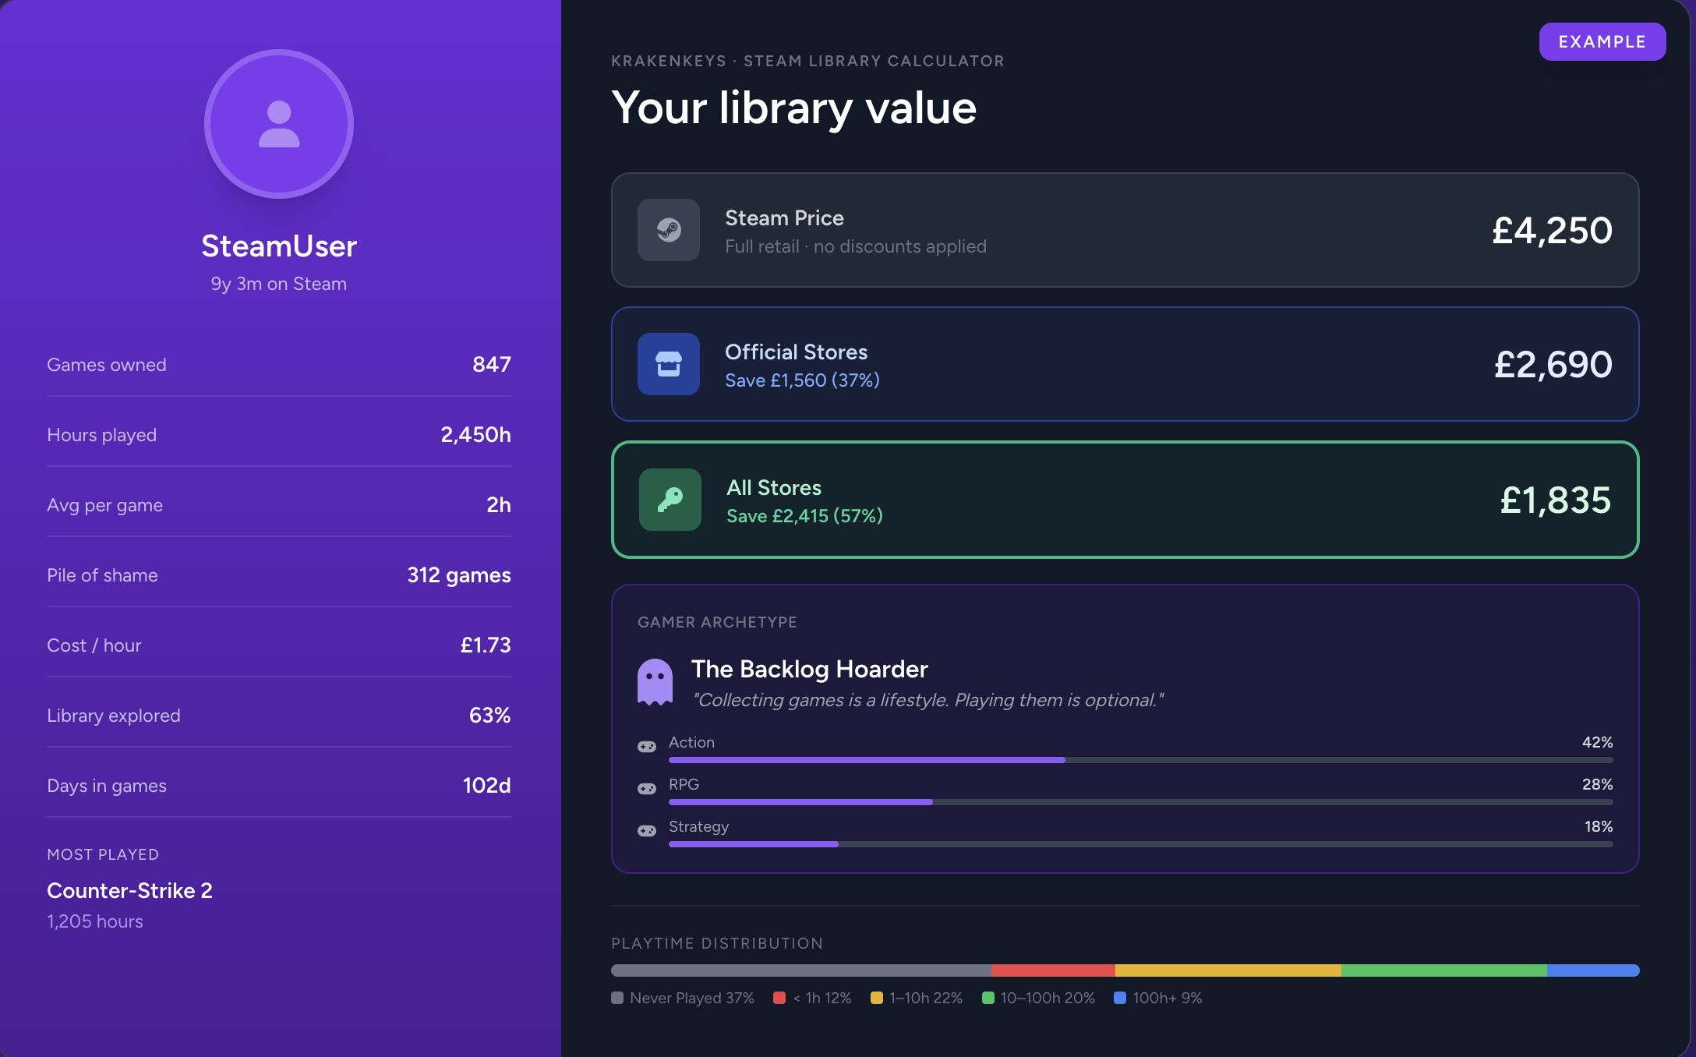Image resolution: width=1696 pixels, height=1057 pixels.
Task: Click the Action 42% percentage
Action: click(1598, 742)
